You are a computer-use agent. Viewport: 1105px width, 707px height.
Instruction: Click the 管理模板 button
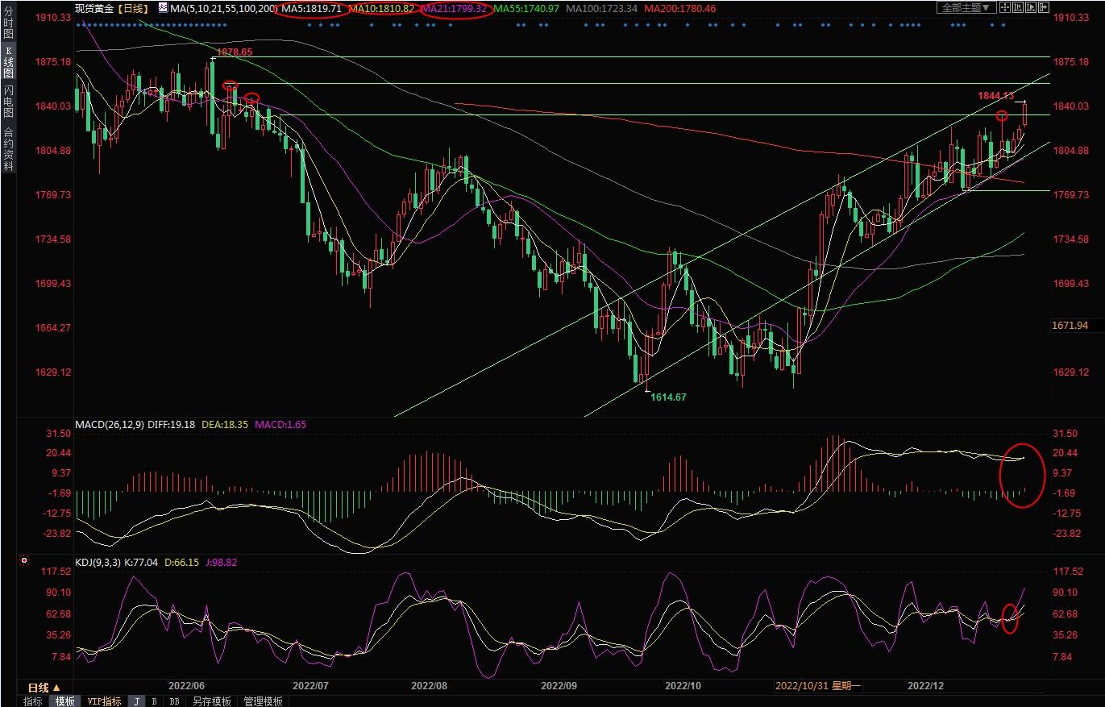(263, 701)
